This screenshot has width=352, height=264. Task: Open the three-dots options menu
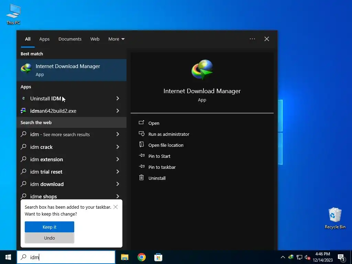pos(252,39)
